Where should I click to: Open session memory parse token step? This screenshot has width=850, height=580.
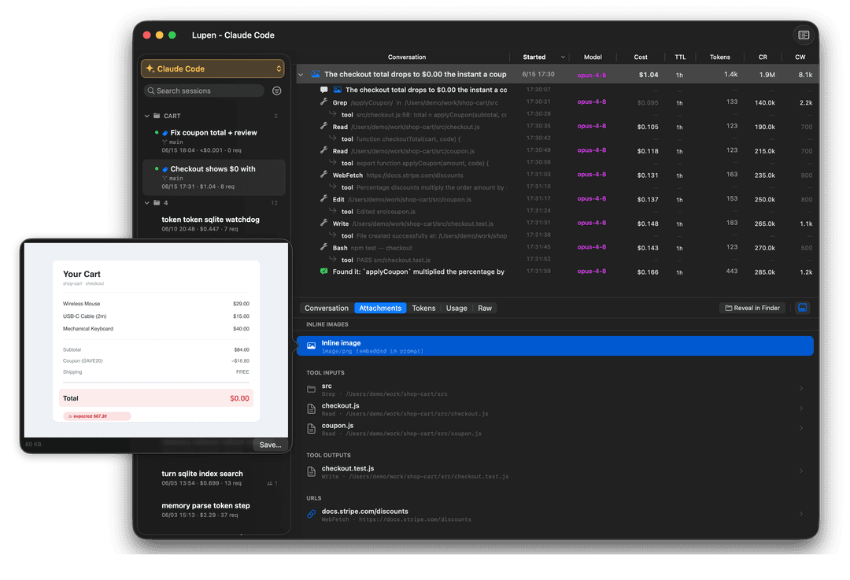click(x=213, y=510)
